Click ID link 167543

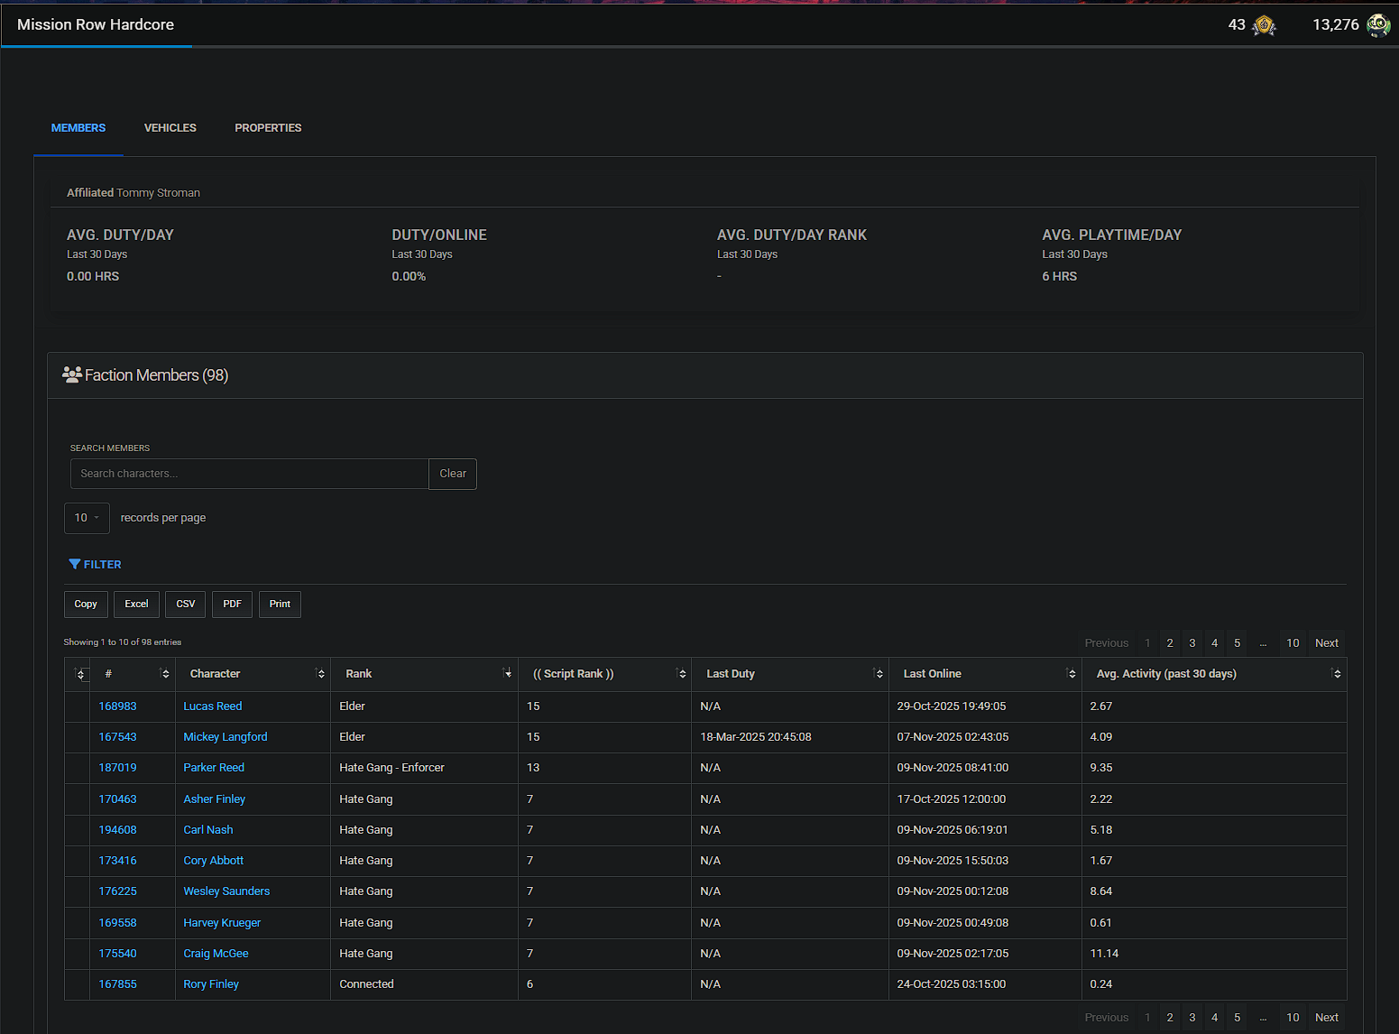[x=118, y=737]
